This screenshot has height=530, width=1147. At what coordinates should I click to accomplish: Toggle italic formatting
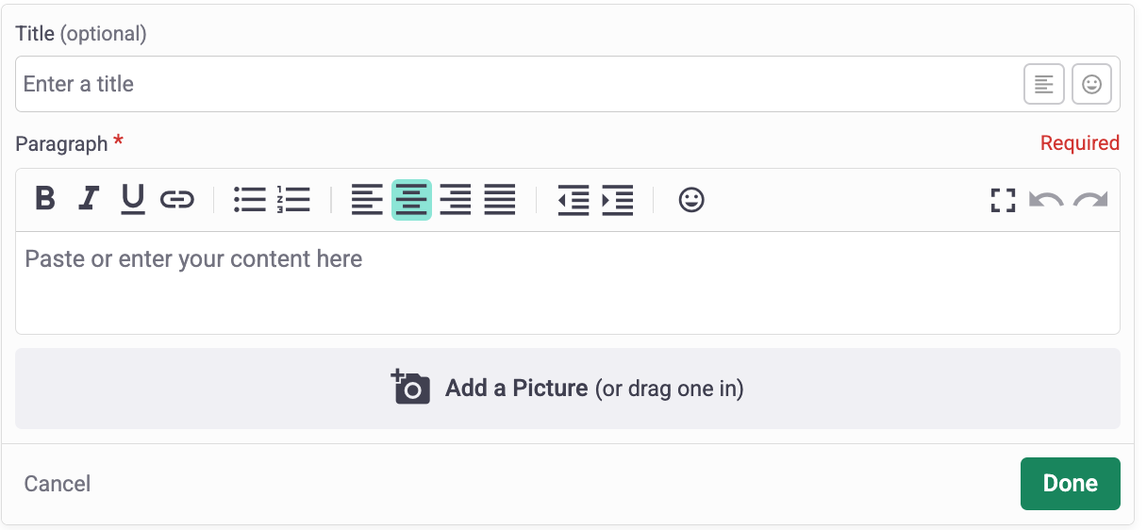[x=89, y=199]
